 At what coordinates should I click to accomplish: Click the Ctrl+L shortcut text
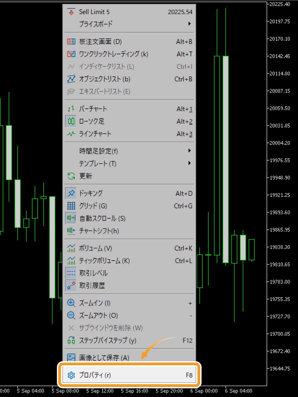184,261
